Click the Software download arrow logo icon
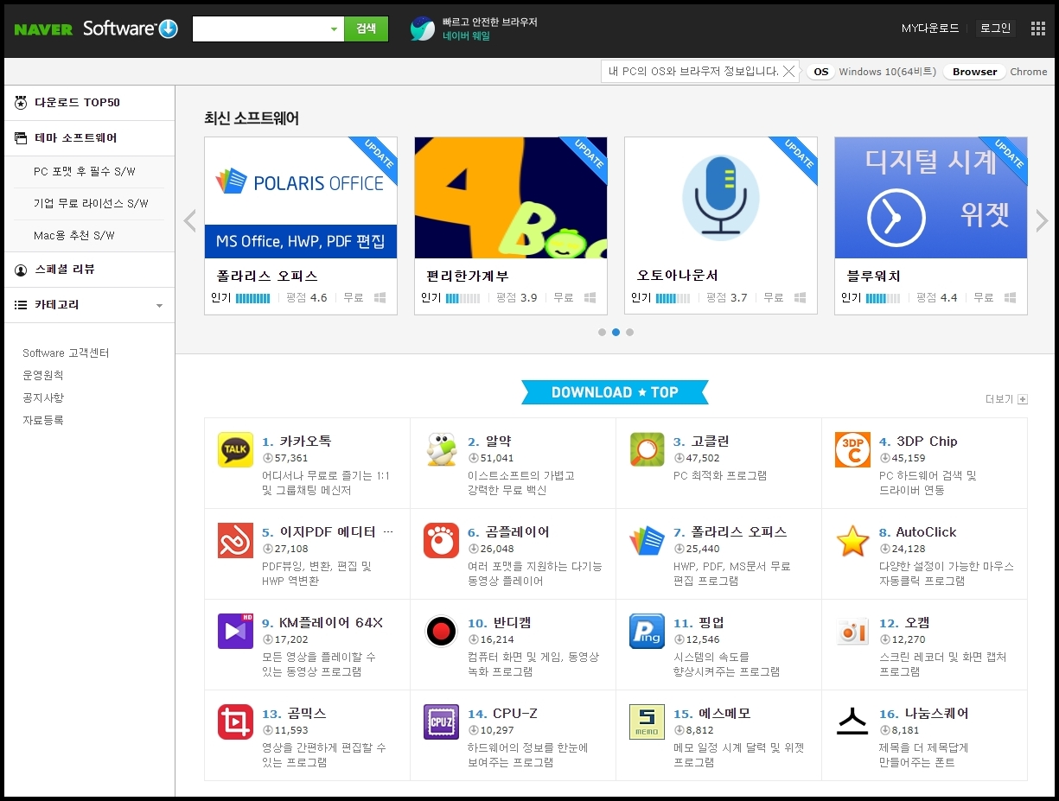 click(169, 29)
